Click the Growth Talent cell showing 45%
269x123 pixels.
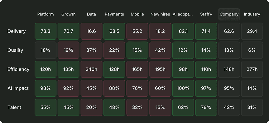[69, 107]
